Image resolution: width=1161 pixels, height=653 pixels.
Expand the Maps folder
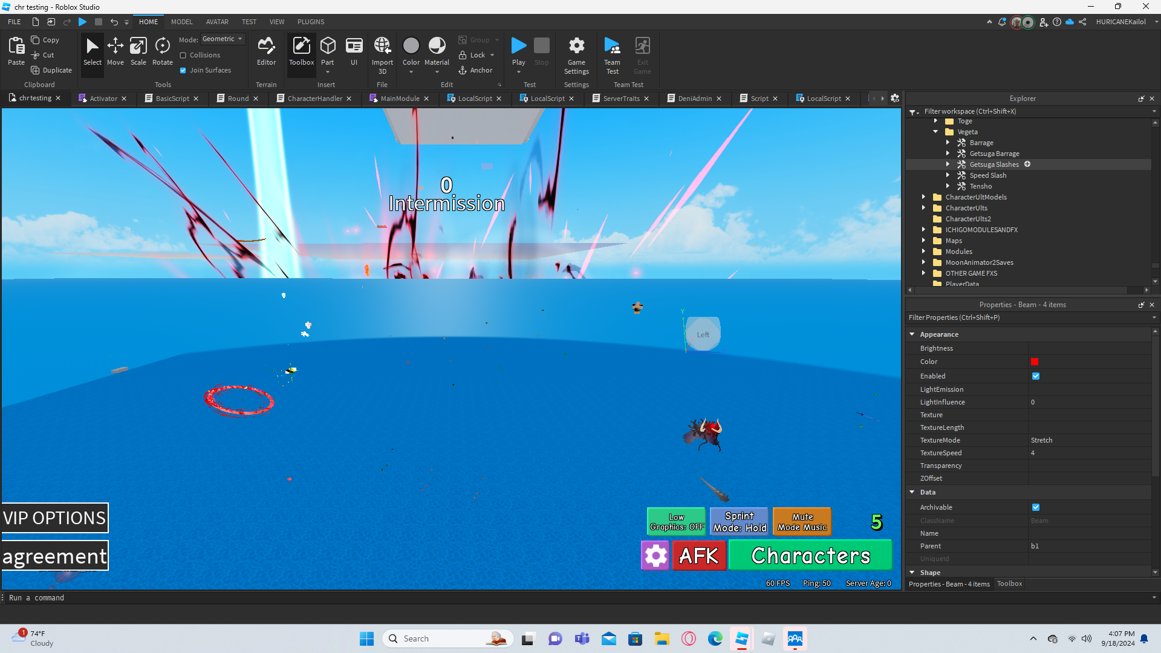coord(923,241)
